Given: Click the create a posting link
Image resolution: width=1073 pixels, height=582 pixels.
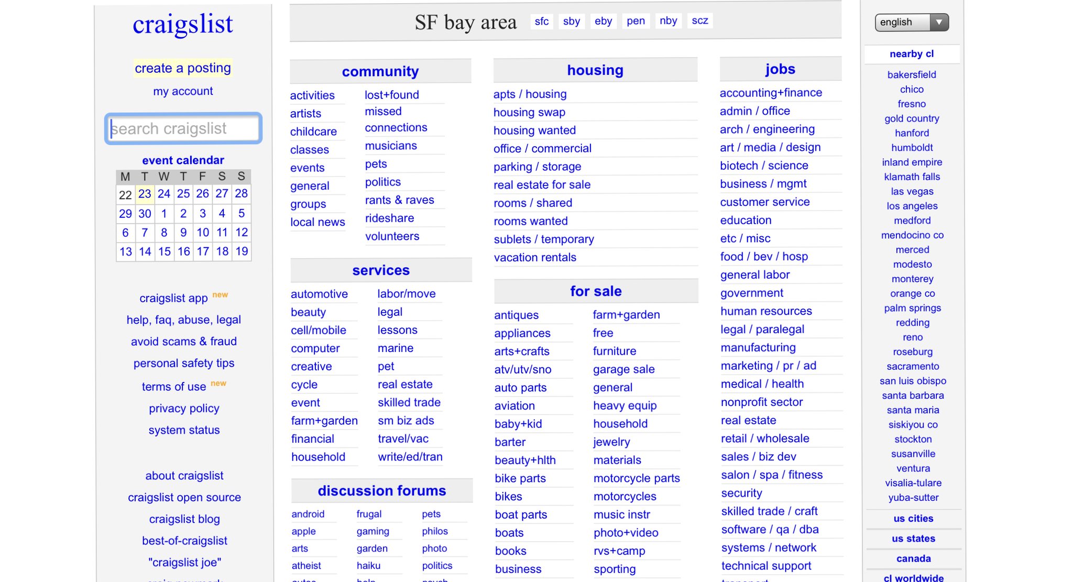Looking at the screenshot, I should point(183,68).
